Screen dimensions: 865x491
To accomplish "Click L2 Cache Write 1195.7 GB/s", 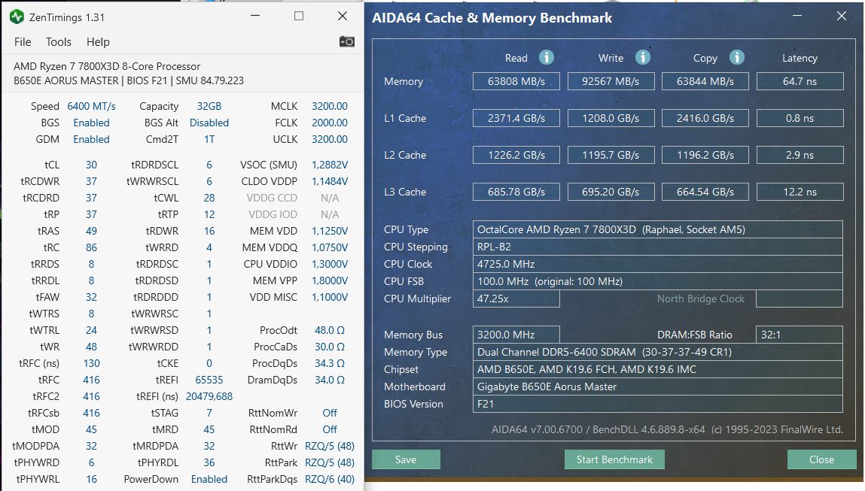I will (x=611, y=156).
